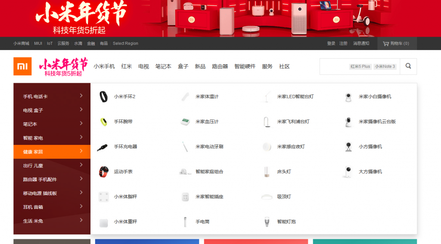
Task: Open 消息通知 notifications link
Action: coord(361,44)
